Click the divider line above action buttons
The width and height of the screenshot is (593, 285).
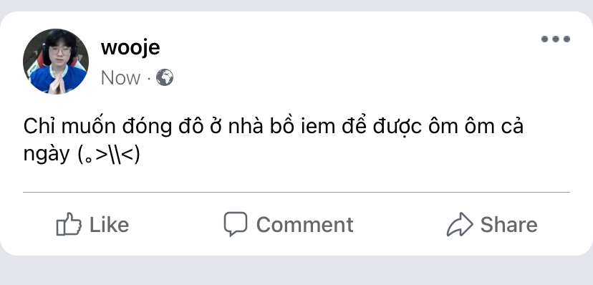click(x=296, y=193)
